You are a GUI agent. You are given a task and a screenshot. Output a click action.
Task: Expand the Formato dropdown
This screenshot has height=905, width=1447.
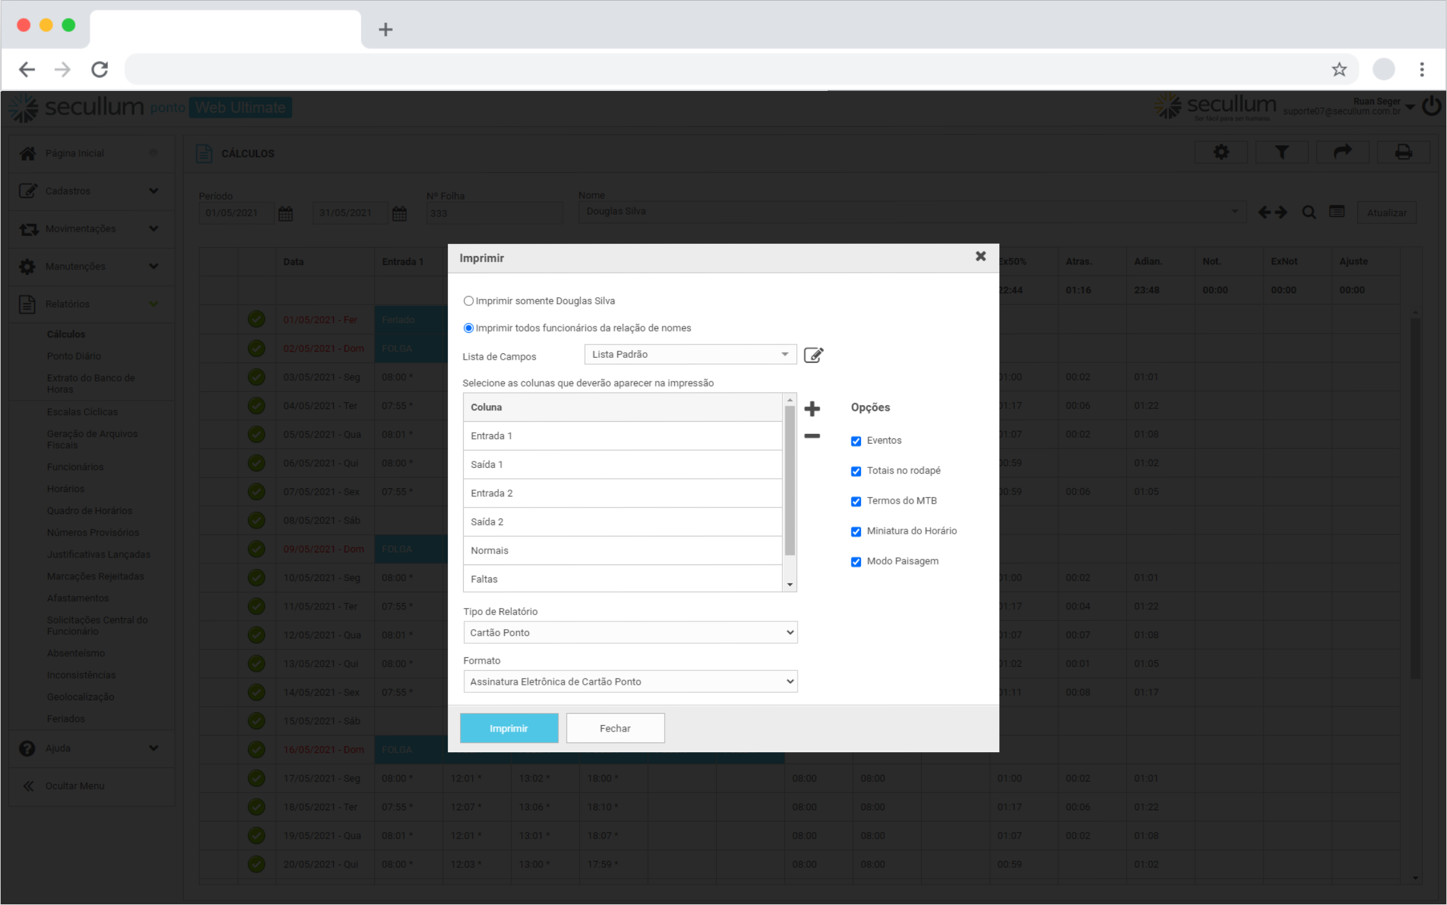(x=629, y=682)
